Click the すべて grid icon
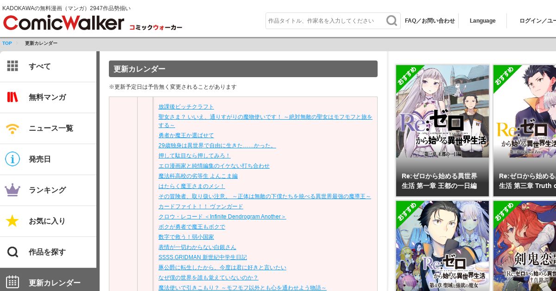Image resolution: width=556 pixels, height=291 pixels. pos(13,66)
